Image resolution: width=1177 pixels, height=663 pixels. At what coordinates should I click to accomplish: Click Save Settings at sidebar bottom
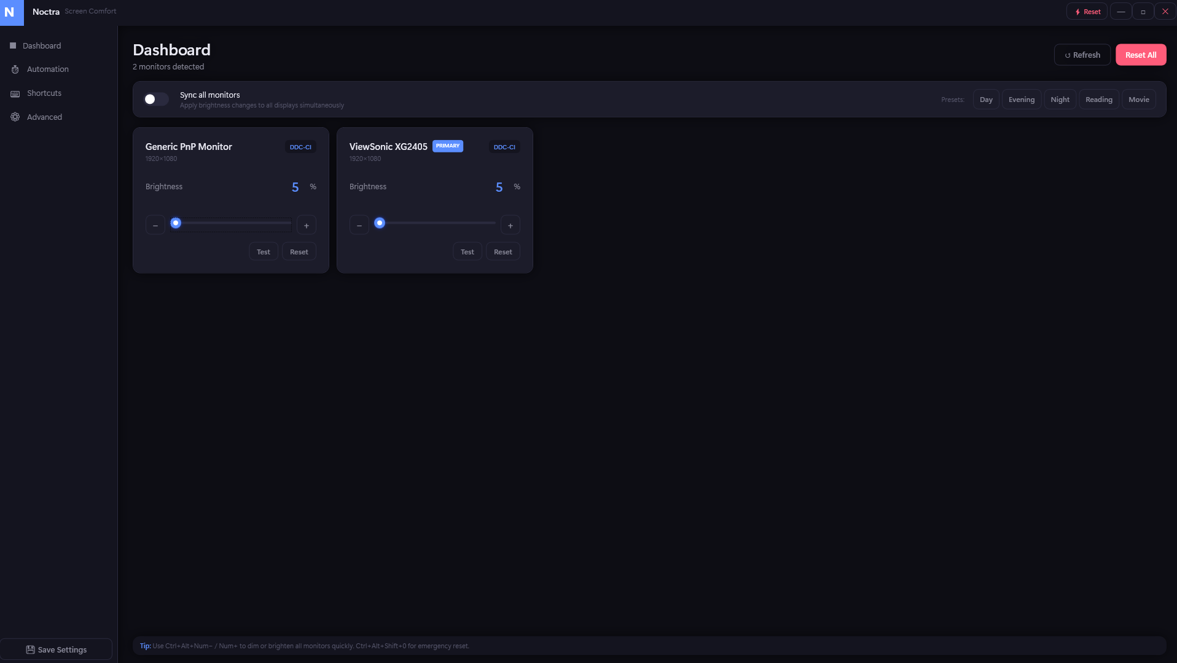(56, 649)
